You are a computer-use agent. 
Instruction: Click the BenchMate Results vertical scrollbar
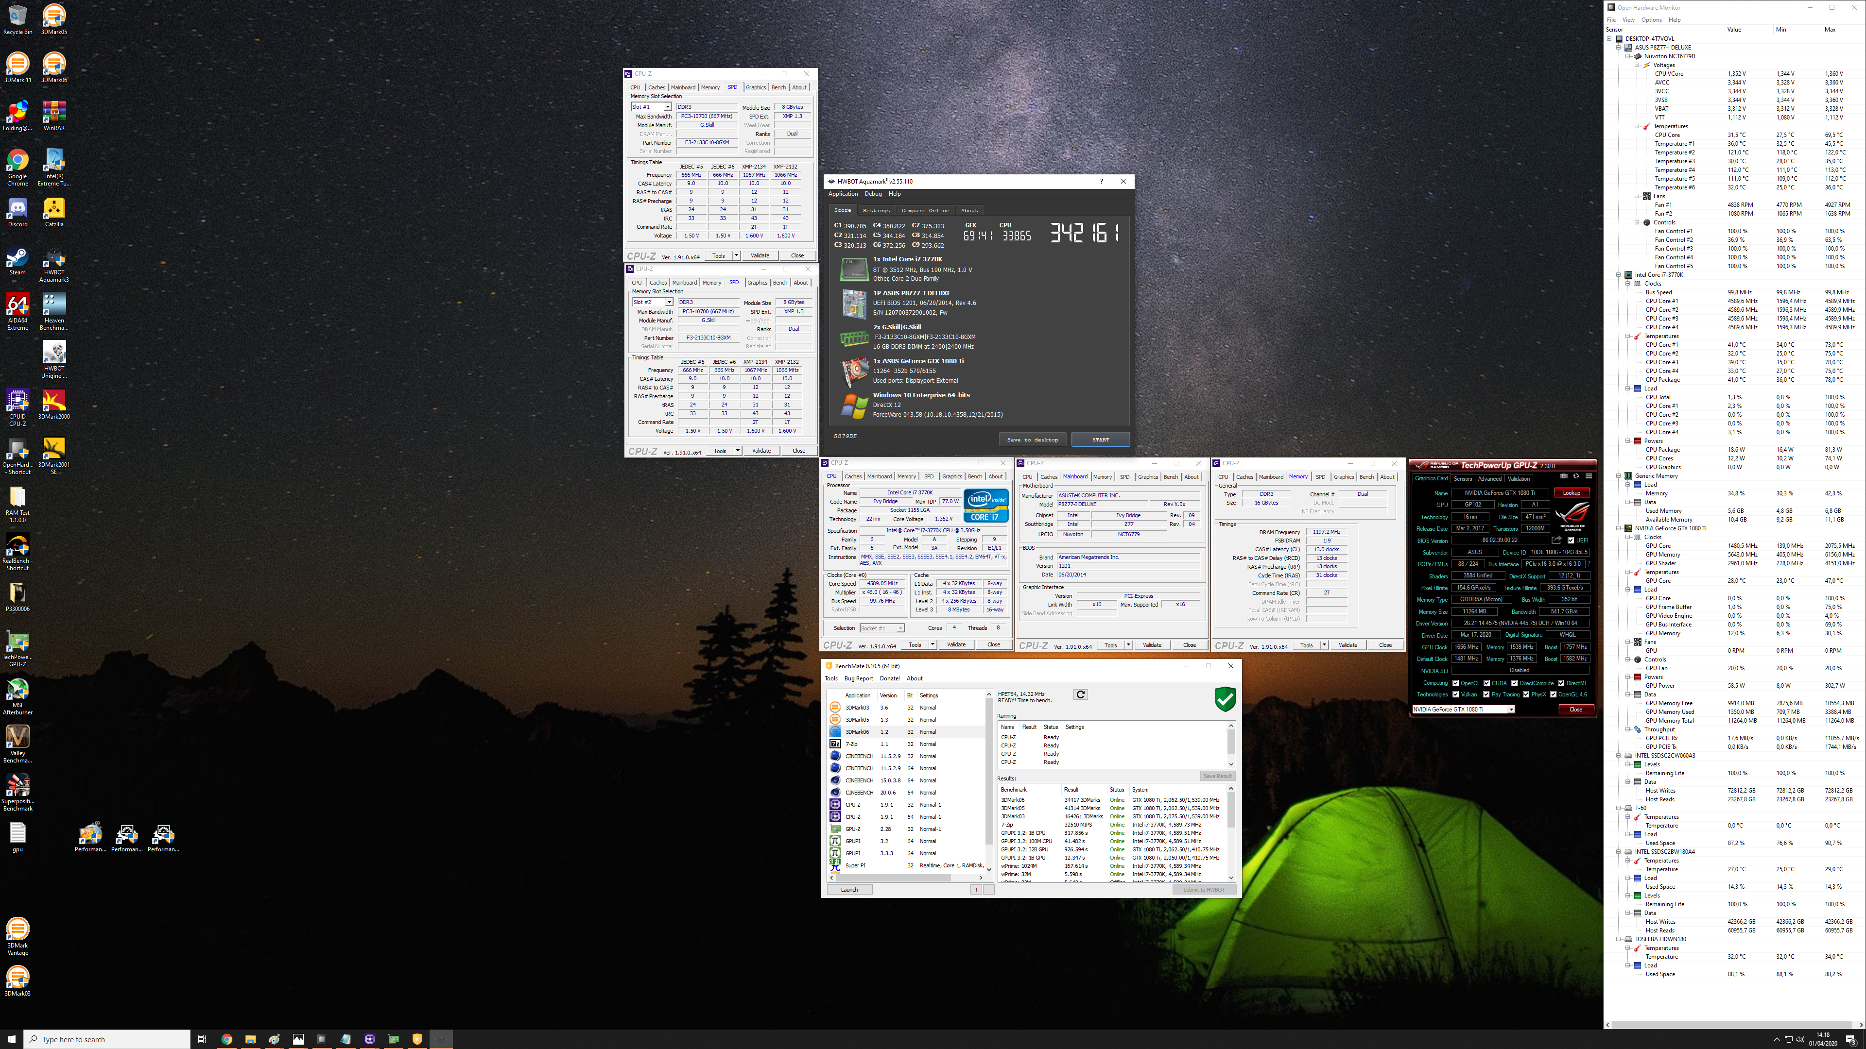click(x=1231, y=832)
